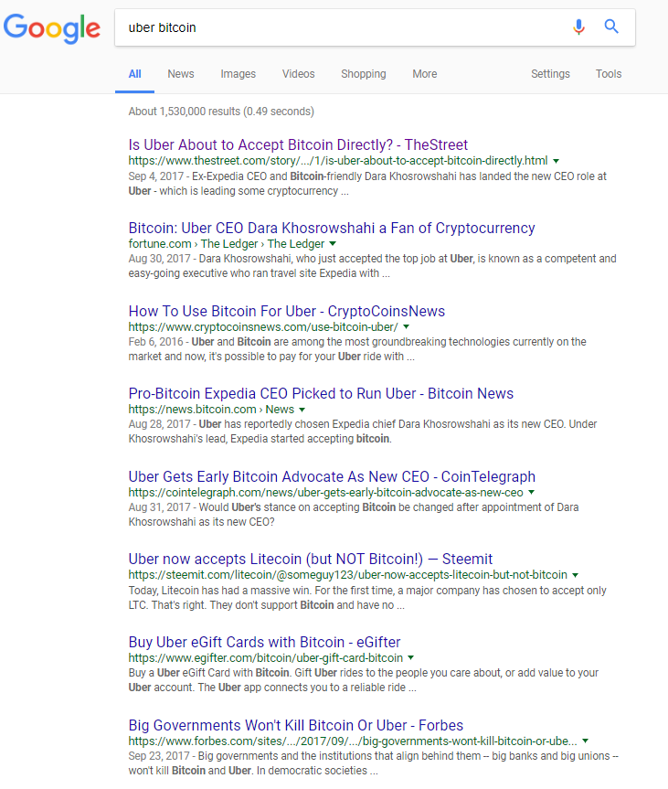Screen dimensions: 668x789
Task: Click the 'Sep 23, 2017' Forbes snippet
Action: click(x=373, y=762)
